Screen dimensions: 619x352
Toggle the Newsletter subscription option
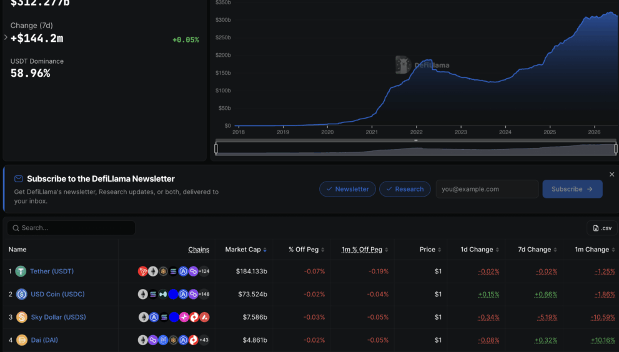[347, 189]
